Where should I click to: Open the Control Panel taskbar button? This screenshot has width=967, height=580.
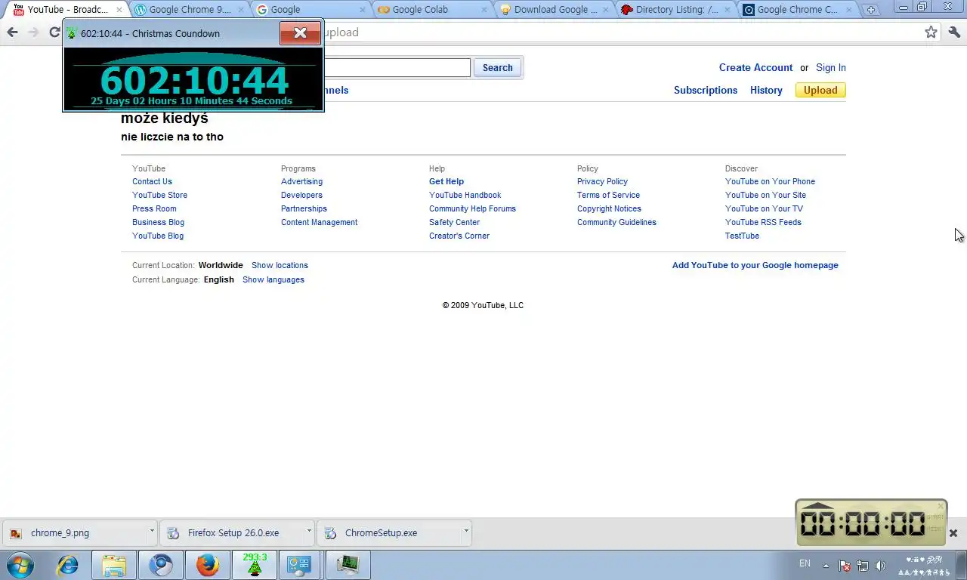[x=300, y=565]
